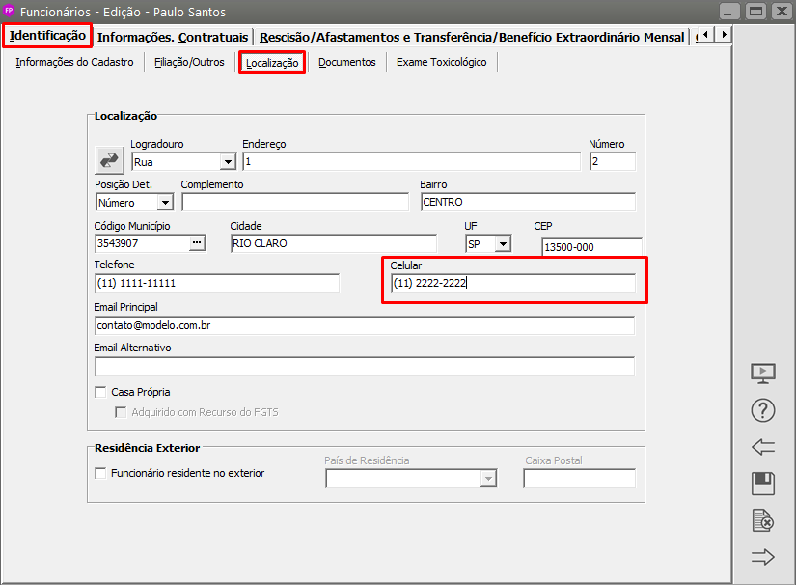Viewport: 796px width, 585px height.
Task: Open the video tutorial monitor icon
Action: [763, 373]
